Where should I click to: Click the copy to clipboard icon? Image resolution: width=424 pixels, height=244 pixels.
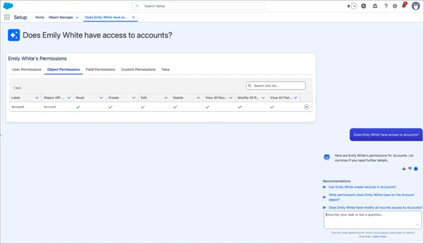click(x=415, y=169)
